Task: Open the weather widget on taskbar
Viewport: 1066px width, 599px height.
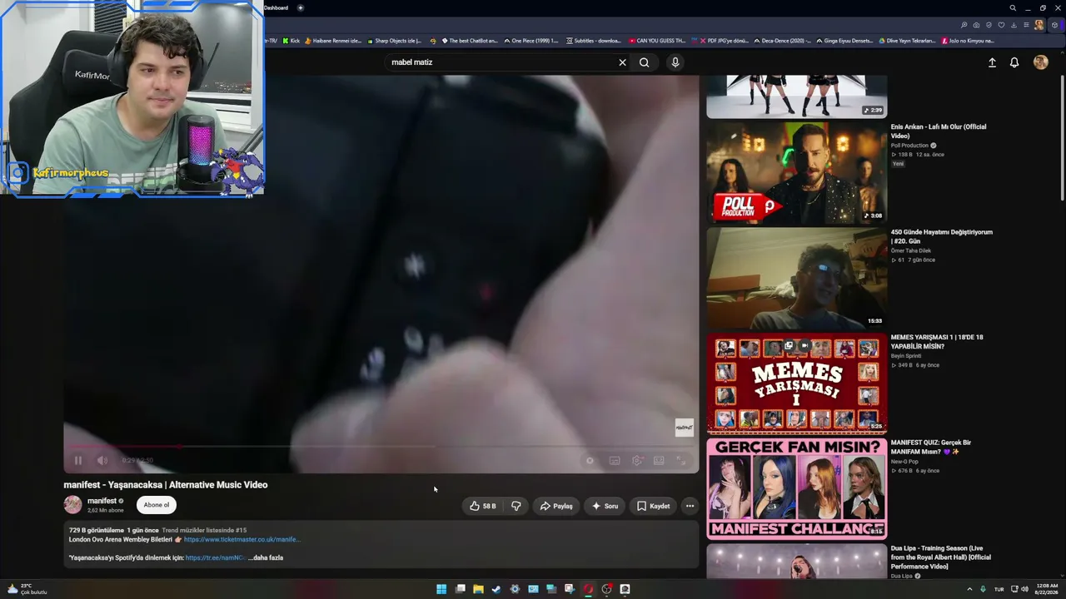Action: (x=27, y=589)
